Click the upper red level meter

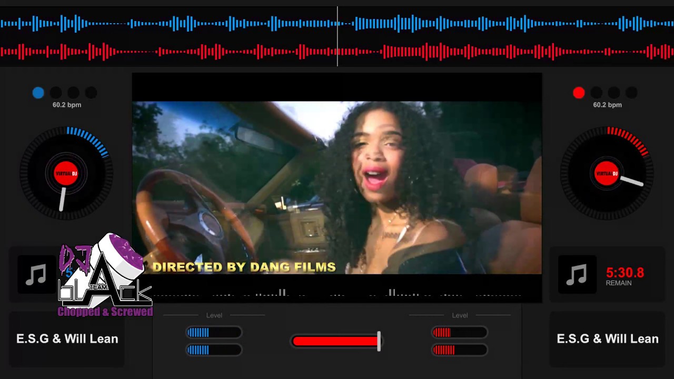pos(460,332)
